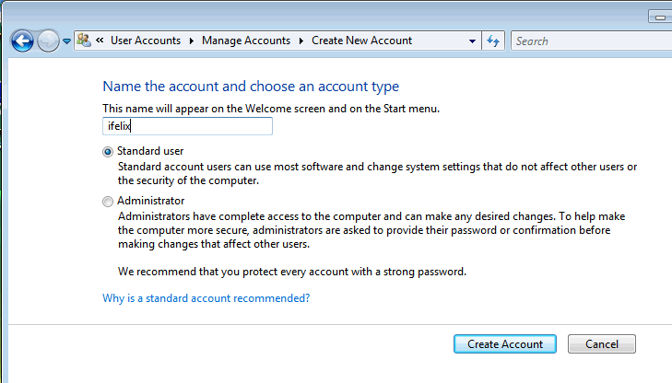Go to User Accounts breadcrumb
The width and height of the screenshot is (672, 383).
pyautogui.click(x=145, y=41)
